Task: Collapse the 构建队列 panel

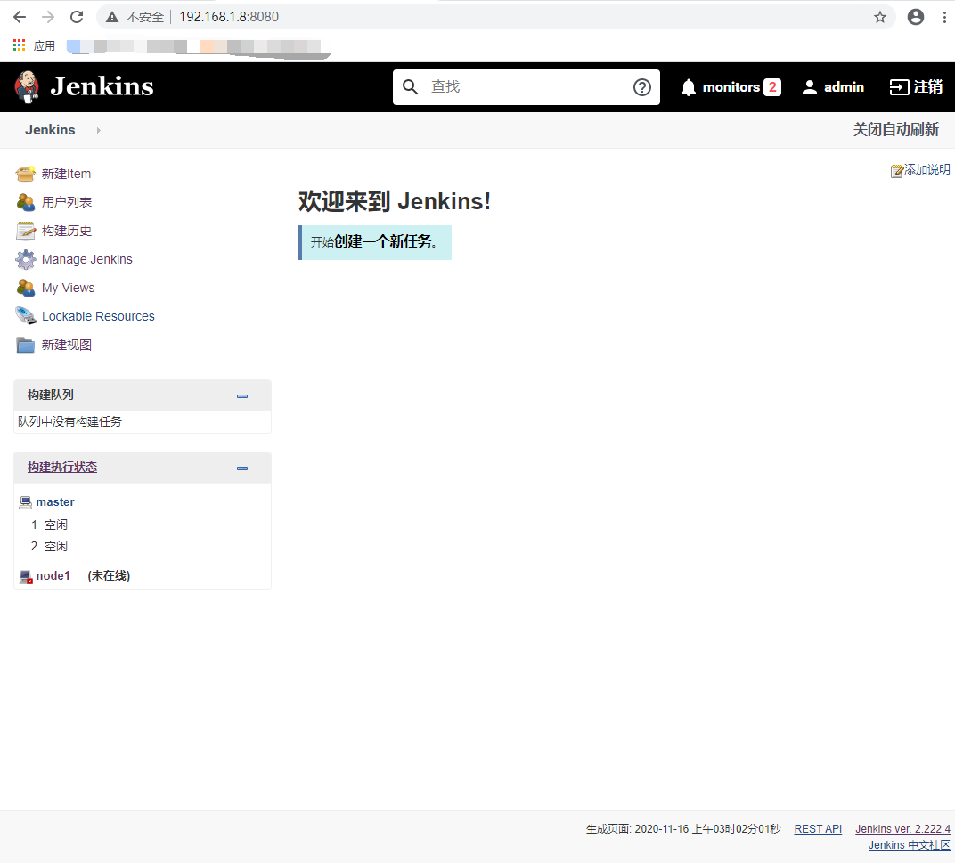Action: click(242, 395)
